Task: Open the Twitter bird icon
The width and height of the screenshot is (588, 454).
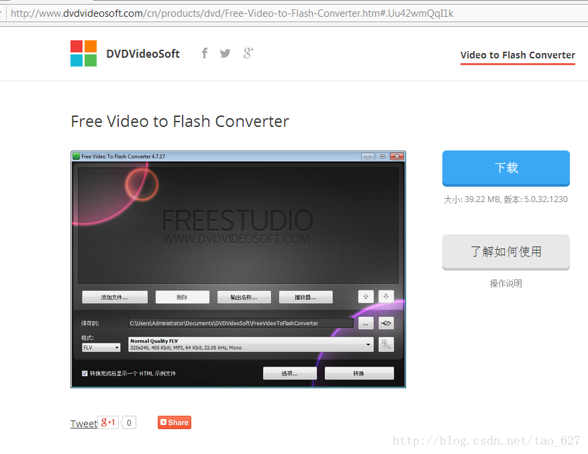Action: 225,53
